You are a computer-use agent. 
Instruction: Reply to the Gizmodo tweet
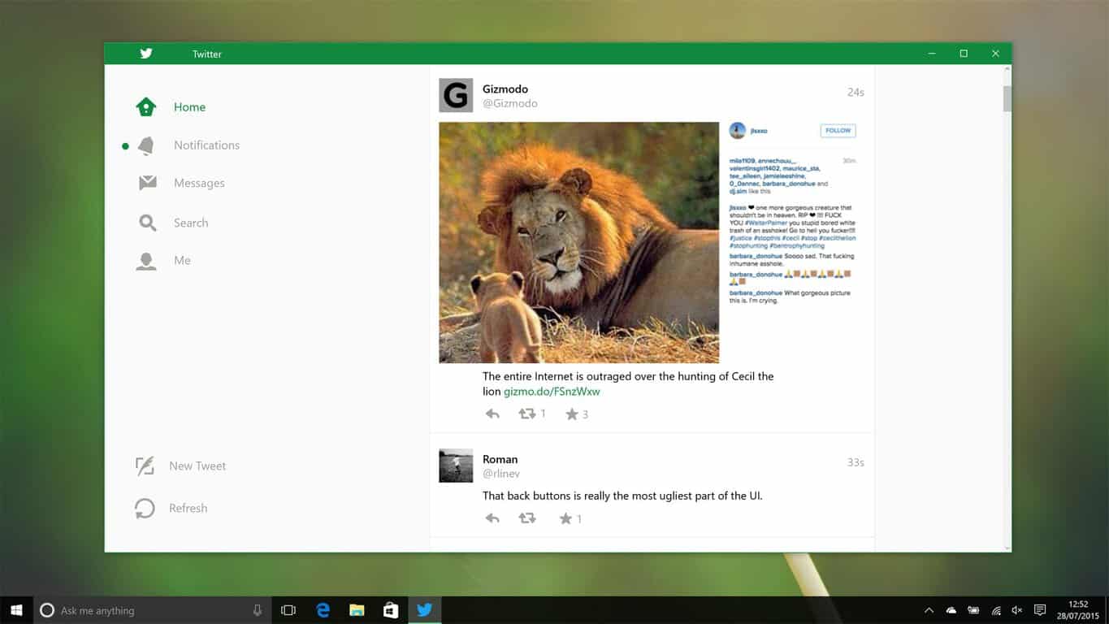coord(492,414)
